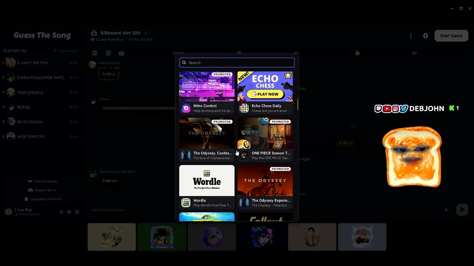Maximize the application window
The image size is (474, 266).
coord(461,8)
